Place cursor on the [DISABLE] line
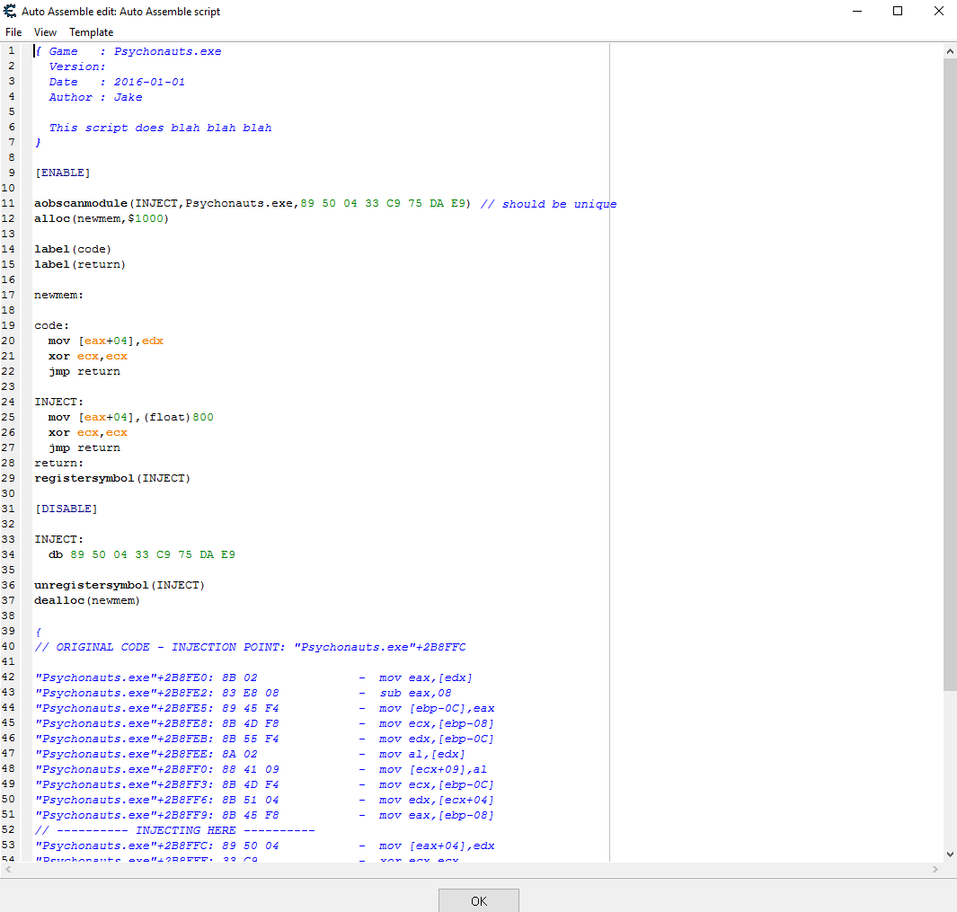Image resolution: width=957 pixels, height=912 pixels. 66,509
